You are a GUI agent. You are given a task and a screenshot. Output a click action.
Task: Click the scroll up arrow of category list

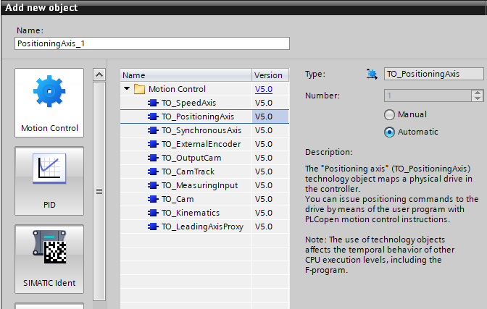[x=99, y=75]
